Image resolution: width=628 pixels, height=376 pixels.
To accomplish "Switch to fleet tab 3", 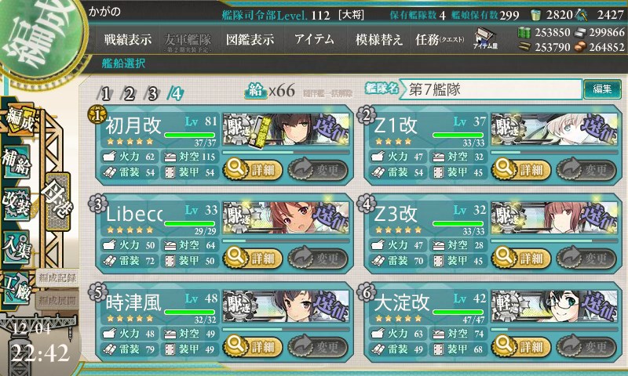I will [x=152, y=94].
